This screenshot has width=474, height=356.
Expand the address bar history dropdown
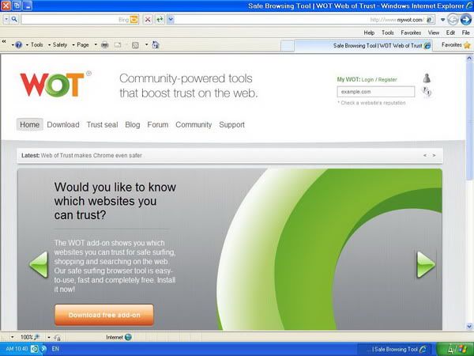[171, 20]
